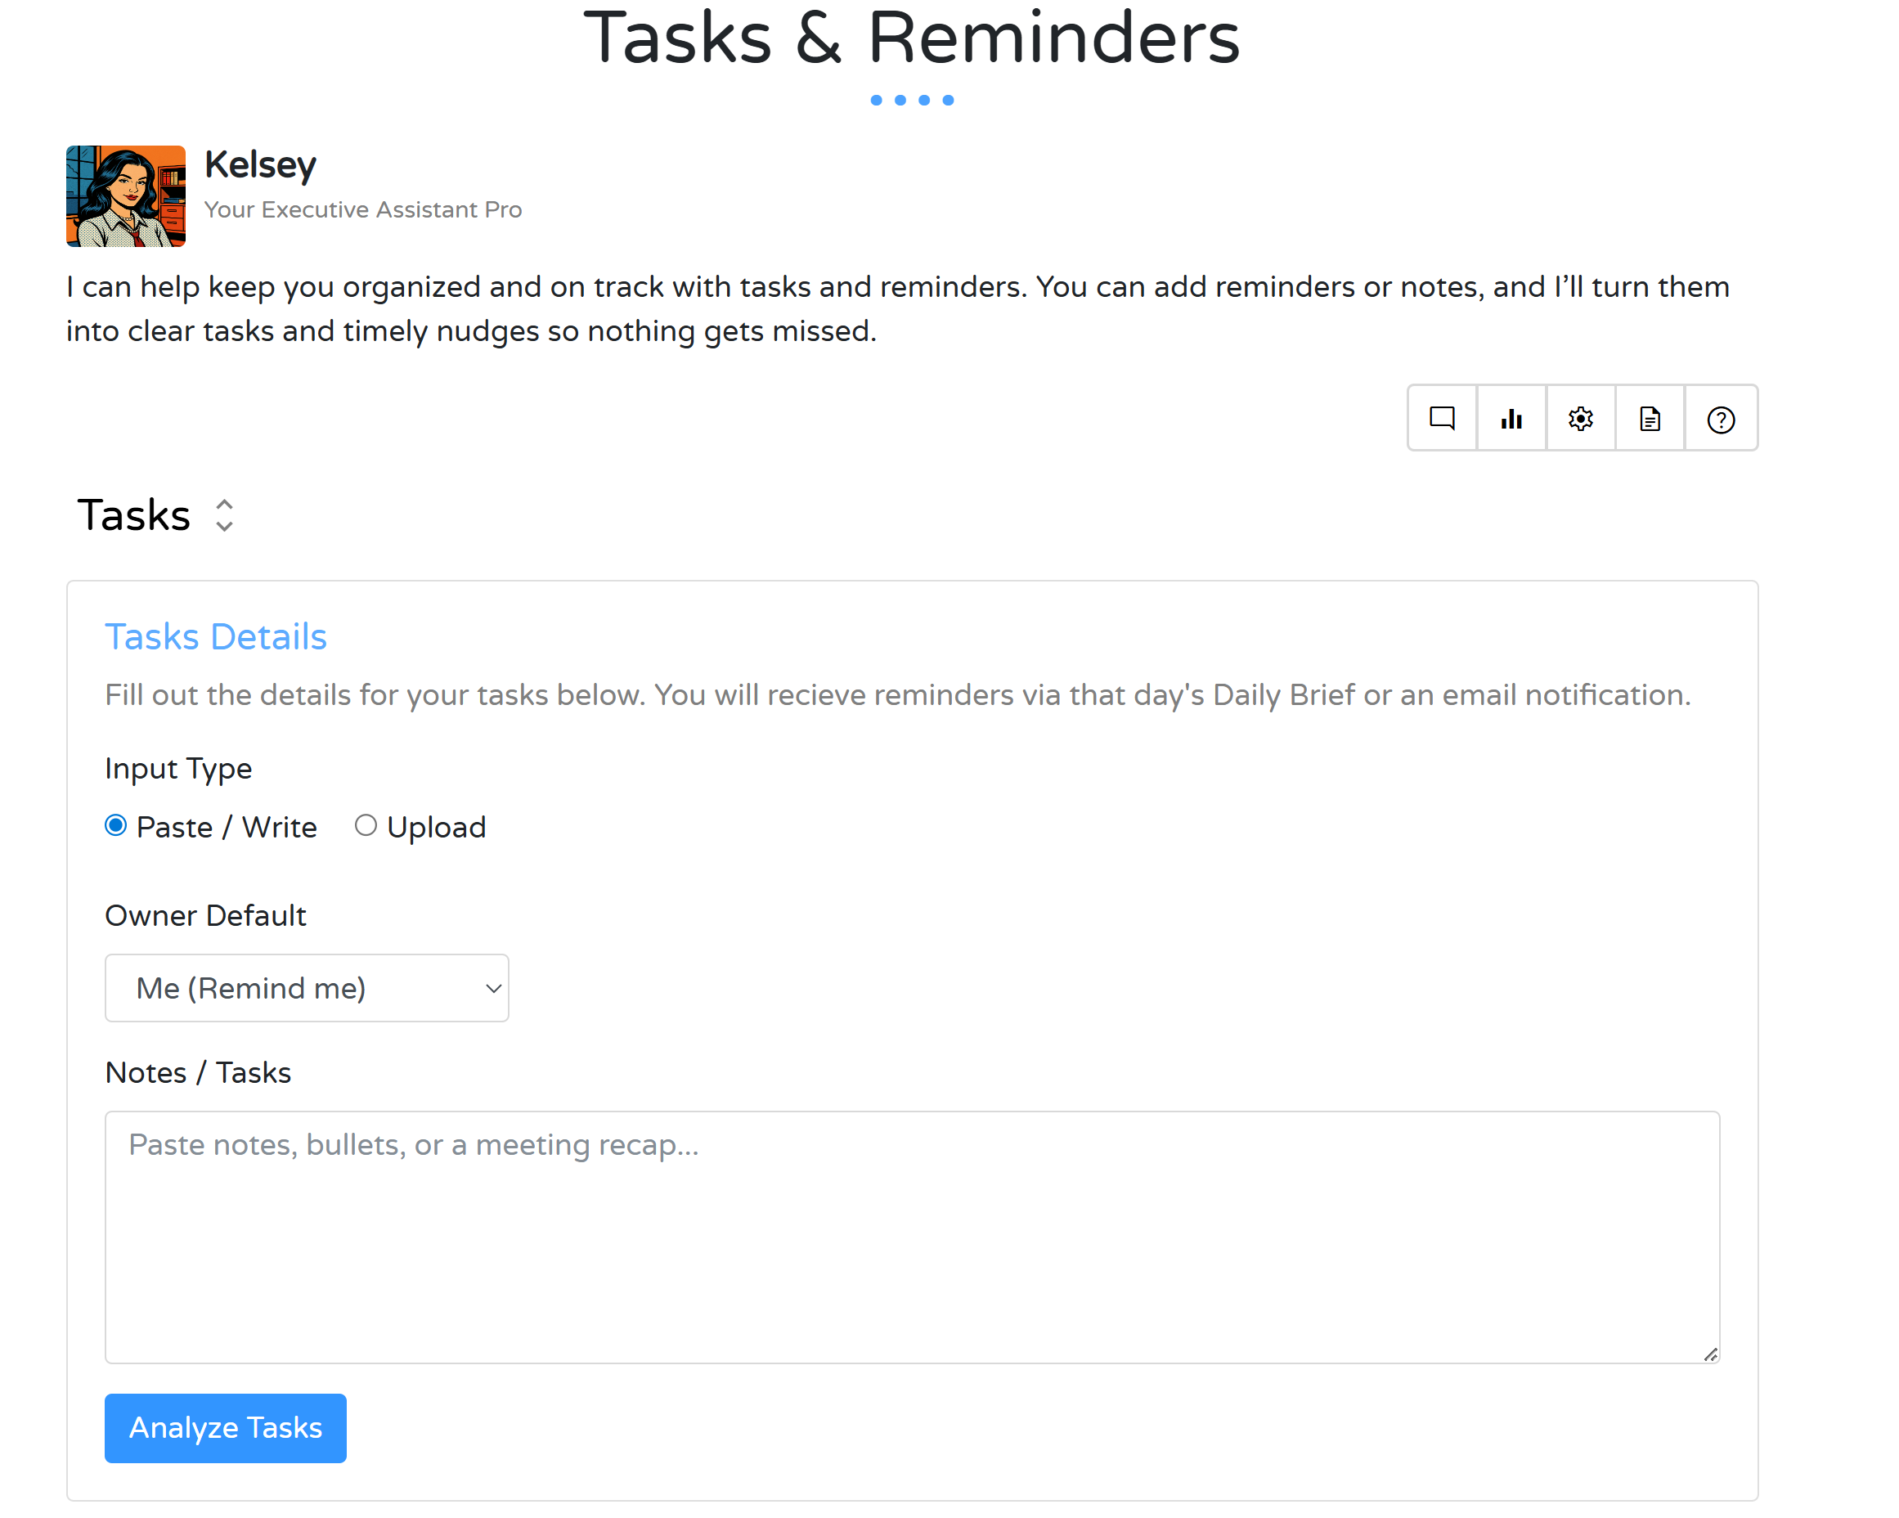Click the Tasks & Reminders page title
The image size is (1899, 1518).
pos(912,37)
